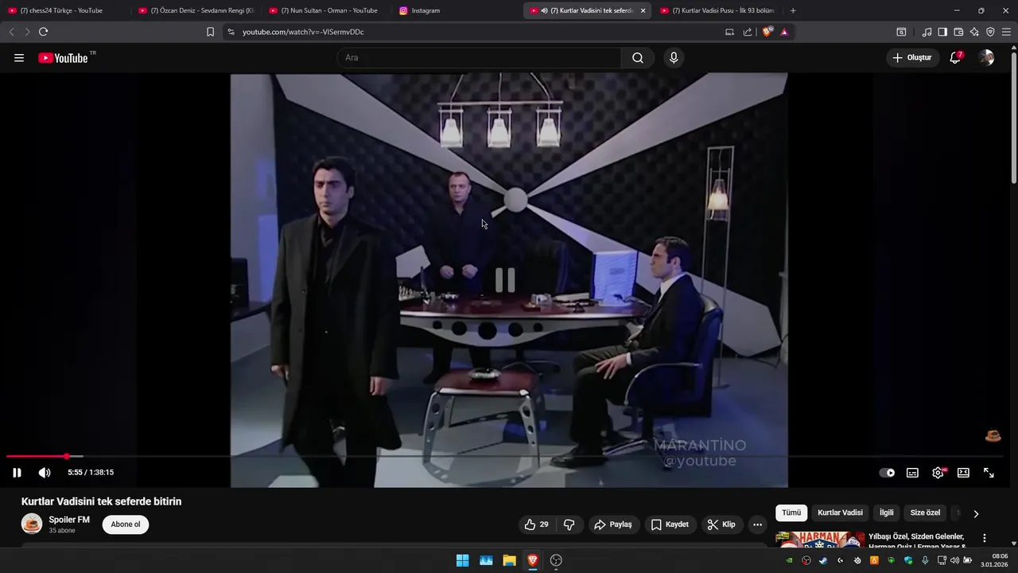Enter fullscreen video mode
The width and height of the screenshot is (1018, 573).
[x=989, y=473]
